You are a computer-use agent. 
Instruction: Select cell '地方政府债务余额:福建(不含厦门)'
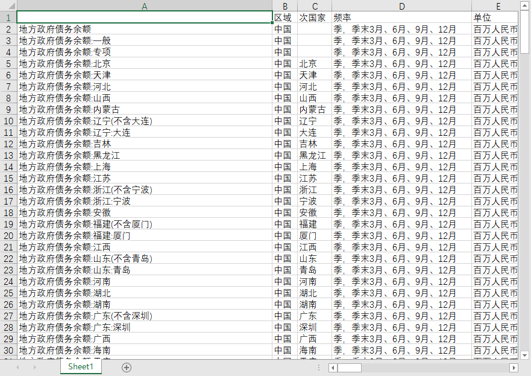point(145,224)
